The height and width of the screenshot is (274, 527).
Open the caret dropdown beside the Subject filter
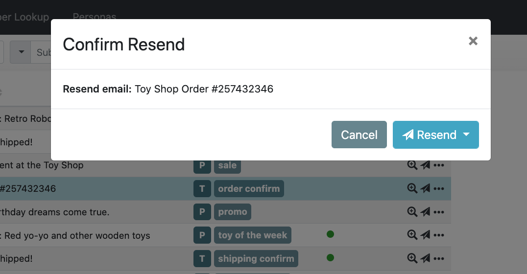21,52
